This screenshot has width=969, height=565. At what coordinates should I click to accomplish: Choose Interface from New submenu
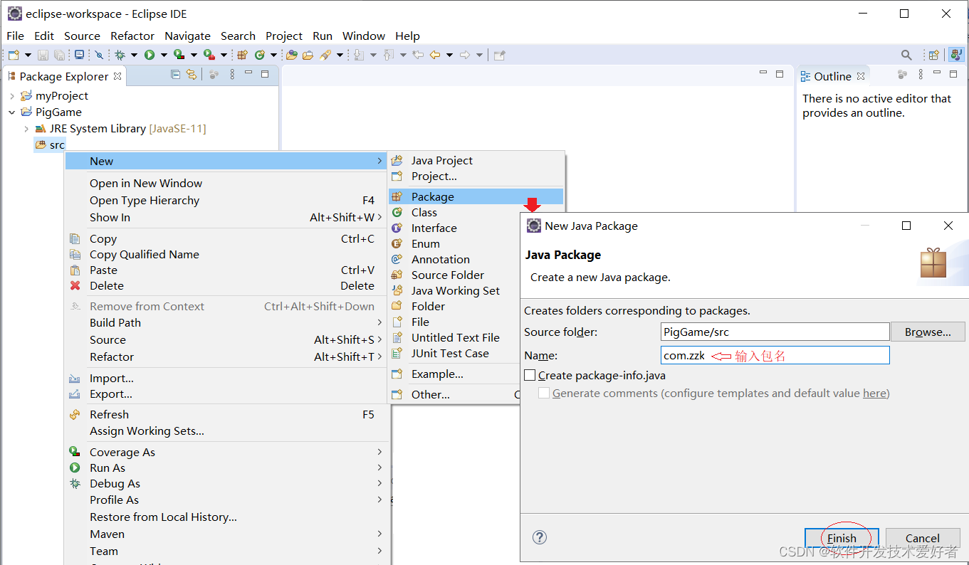tap(476, 228)
